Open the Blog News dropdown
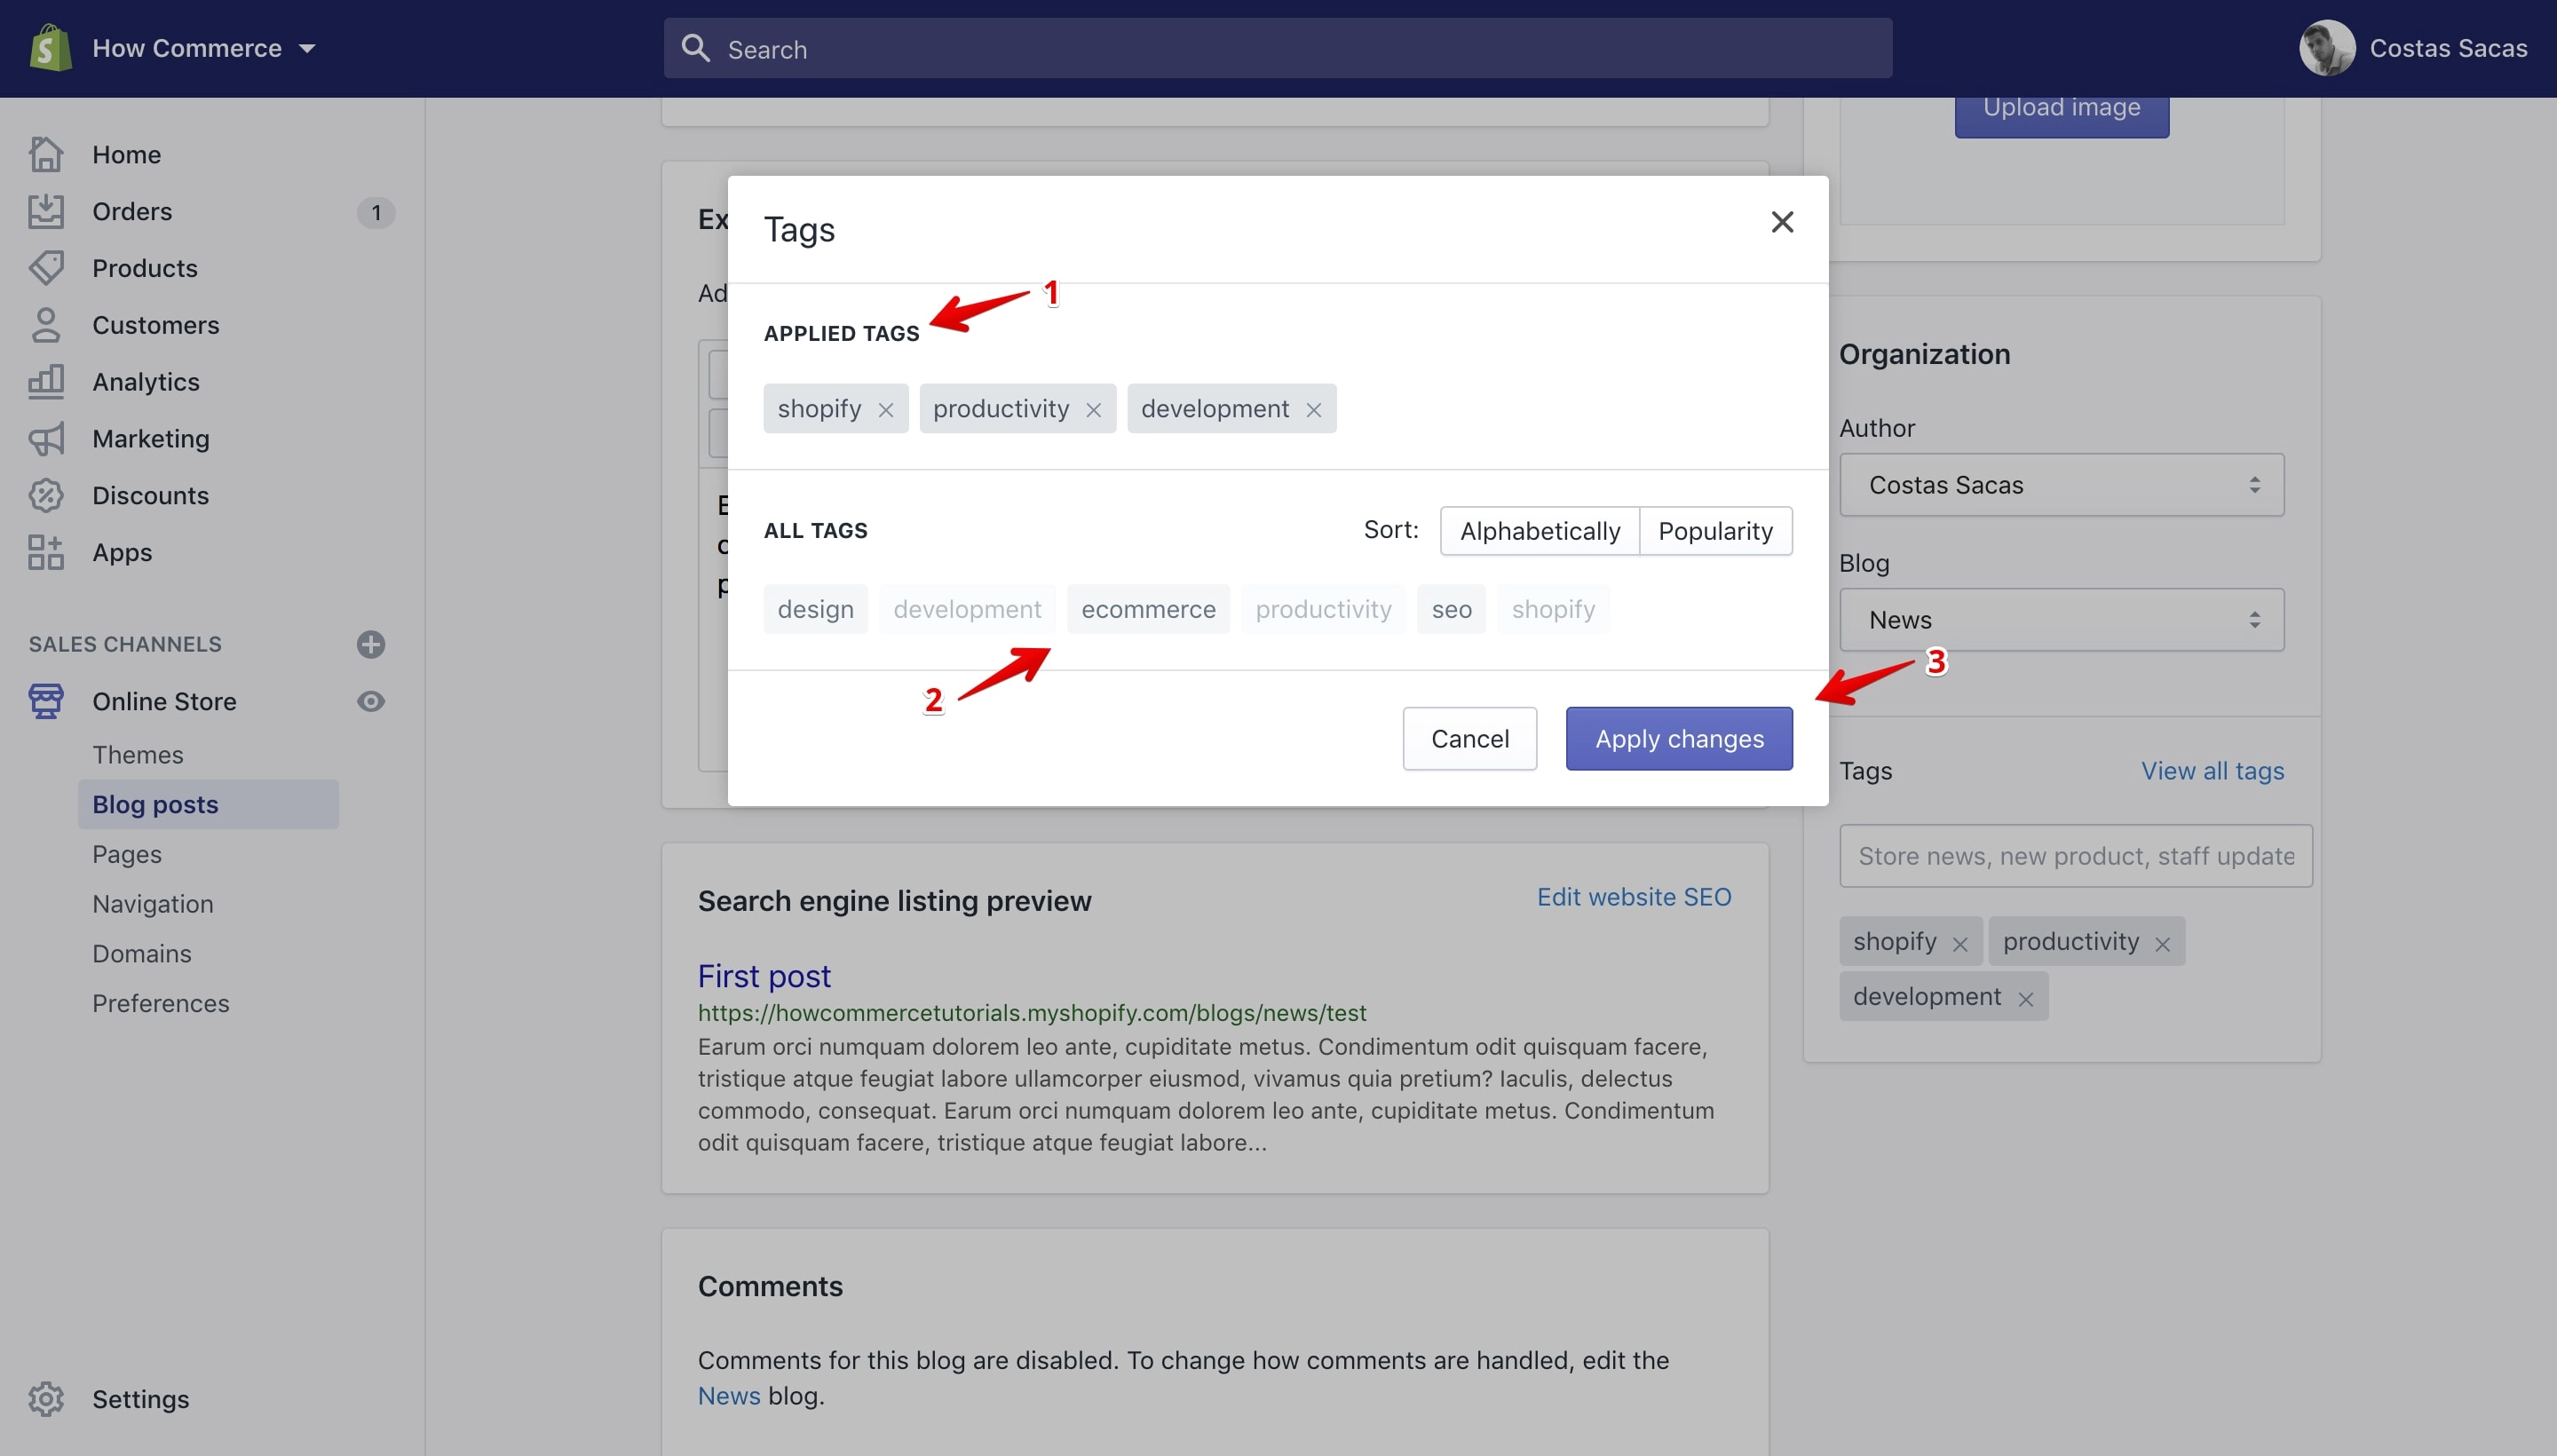 (2062, 620)
